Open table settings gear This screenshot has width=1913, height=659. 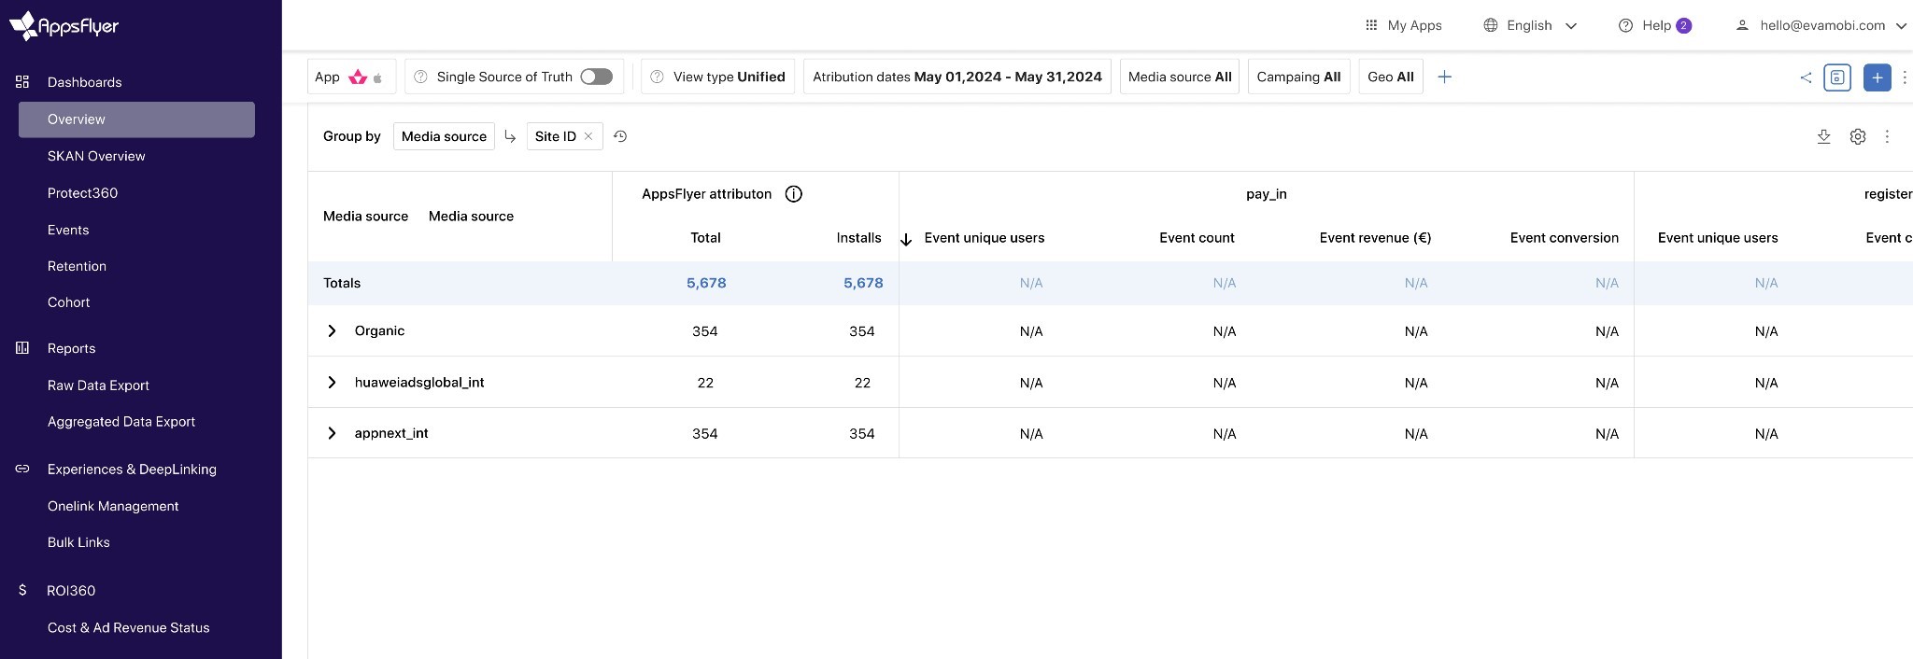coord(1858,136)
